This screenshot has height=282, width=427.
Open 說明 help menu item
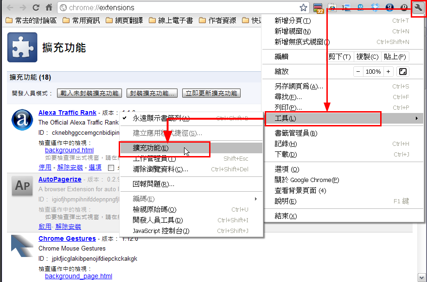tap(344, 201)
